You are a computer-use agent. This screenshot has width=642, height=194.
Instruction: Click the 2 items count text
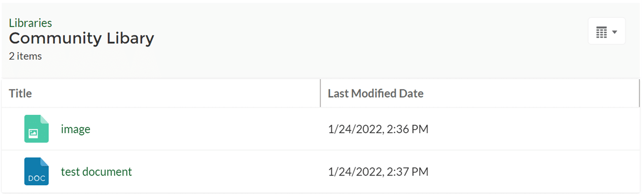(x=25, y=56)
